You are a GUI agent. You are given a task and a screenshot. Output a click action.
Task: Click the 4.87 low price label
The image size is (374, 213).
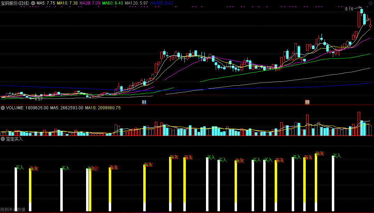tap(38, 99)
